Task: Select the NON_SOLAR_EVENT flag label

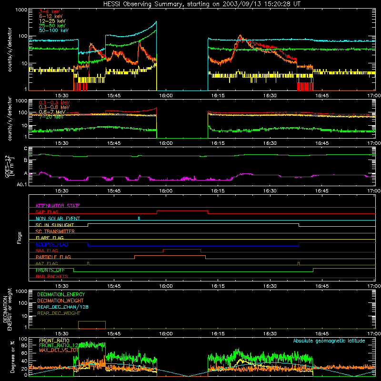Action: point(58,219)
